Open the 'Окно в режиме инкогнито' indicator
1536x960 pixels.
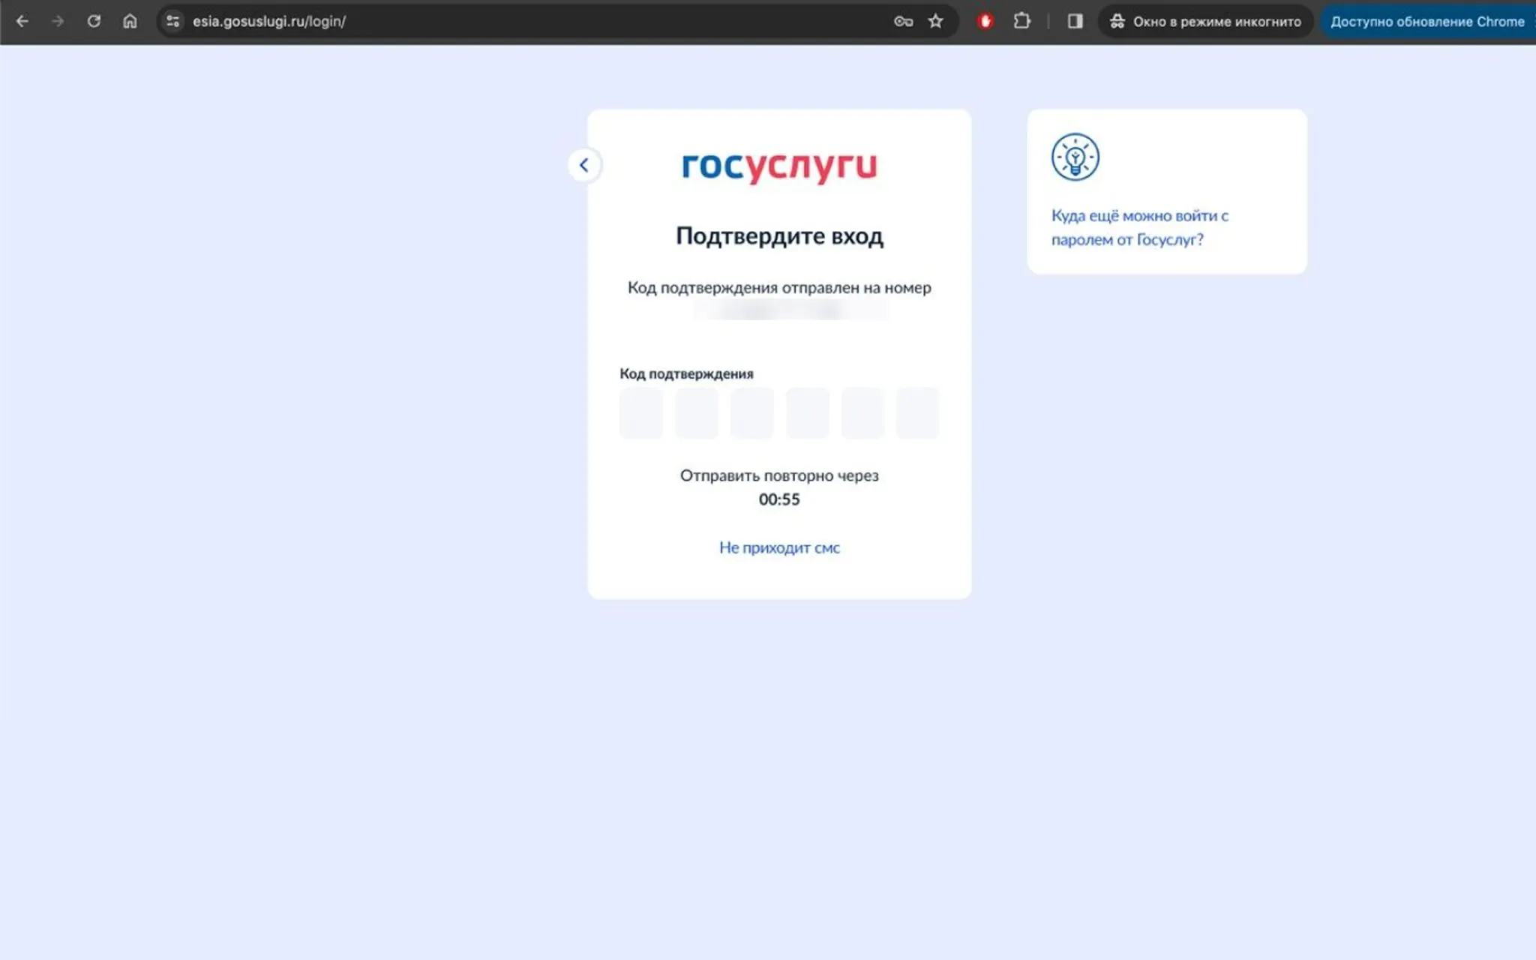coord(1205,21)
